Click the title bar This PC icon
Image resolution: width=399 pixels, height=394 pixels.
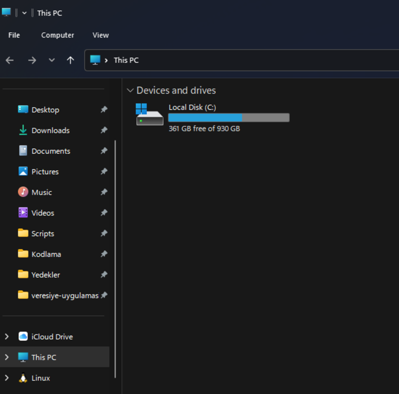tap(6, 12)
